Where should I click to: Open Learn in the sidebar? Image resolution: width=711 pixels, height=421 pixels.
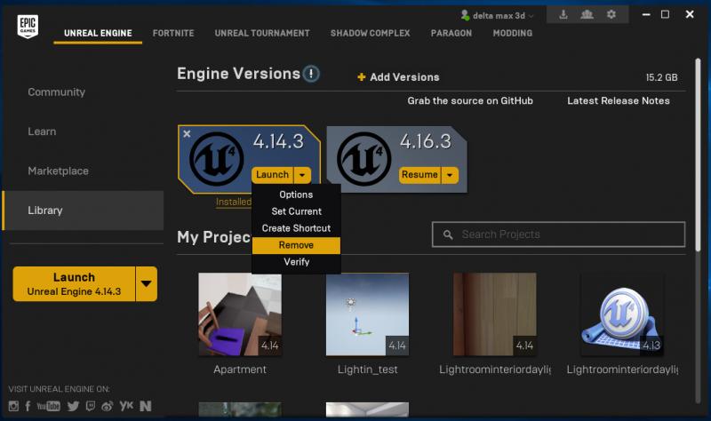[42, 131]
